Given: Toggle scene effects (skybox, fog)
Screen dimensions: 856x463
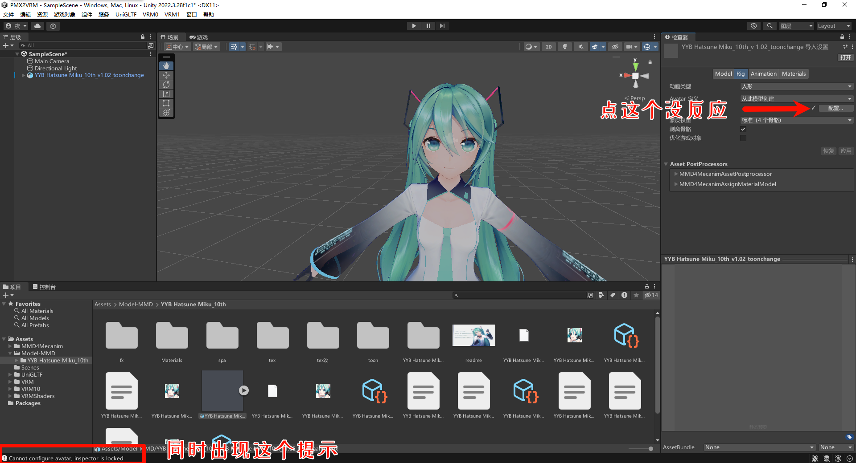Looking at the screenshot, I should (x=595, y=47).
